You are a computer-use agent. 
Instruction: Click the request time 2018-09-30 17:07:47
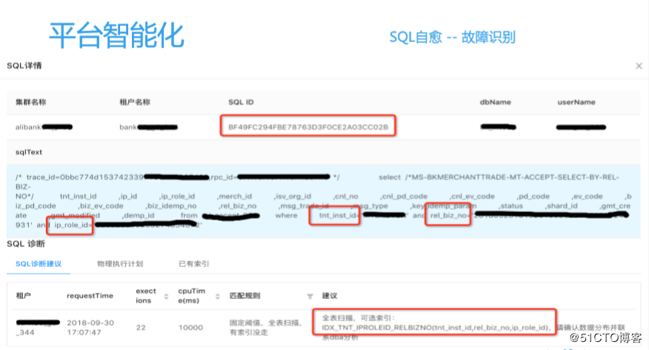[x=90, y=327]
